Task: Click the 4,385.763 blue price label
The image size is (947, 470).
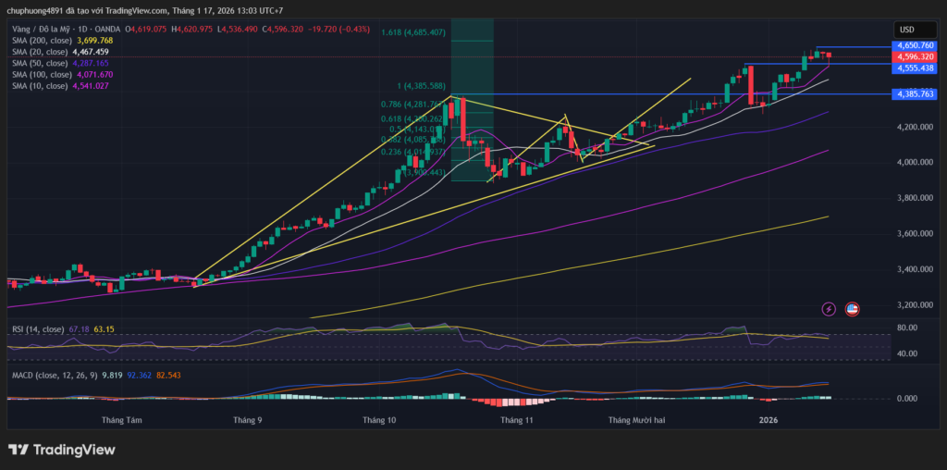Action: point(915,94)
